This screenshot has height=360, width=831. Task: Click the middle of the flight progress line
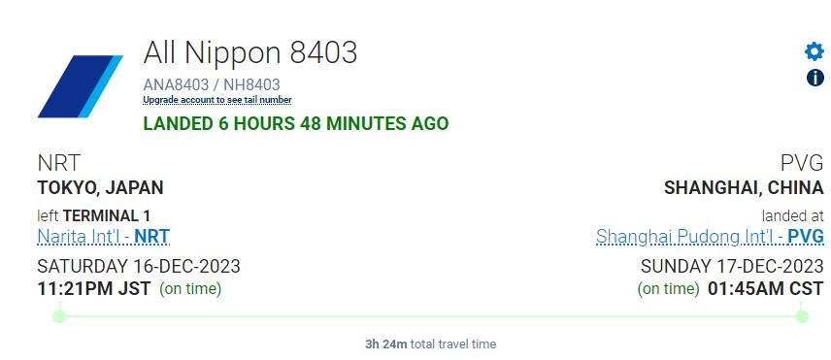click(431, 316)
